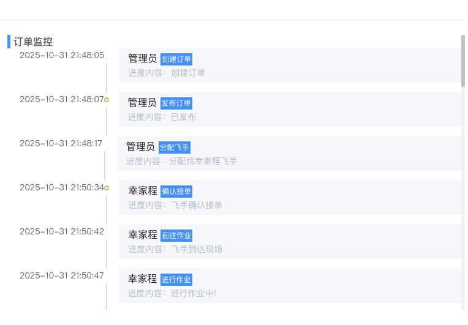Select the 确认接单 status tag
This screenshot has height=325, width=468.
[176, 192]
